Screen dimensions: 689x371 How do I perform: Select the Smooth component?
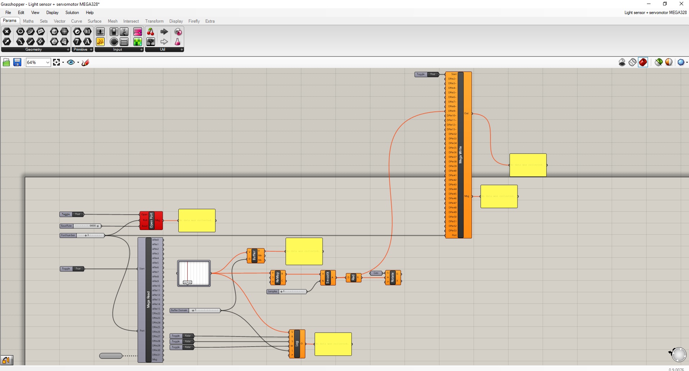(x=328, y=278)
